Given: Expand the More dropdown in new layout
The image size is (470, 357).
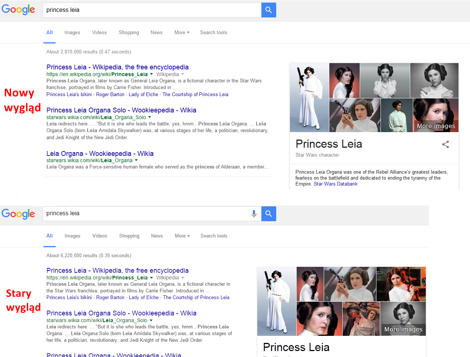Looking at the screenshot, I should coord(182,33).
